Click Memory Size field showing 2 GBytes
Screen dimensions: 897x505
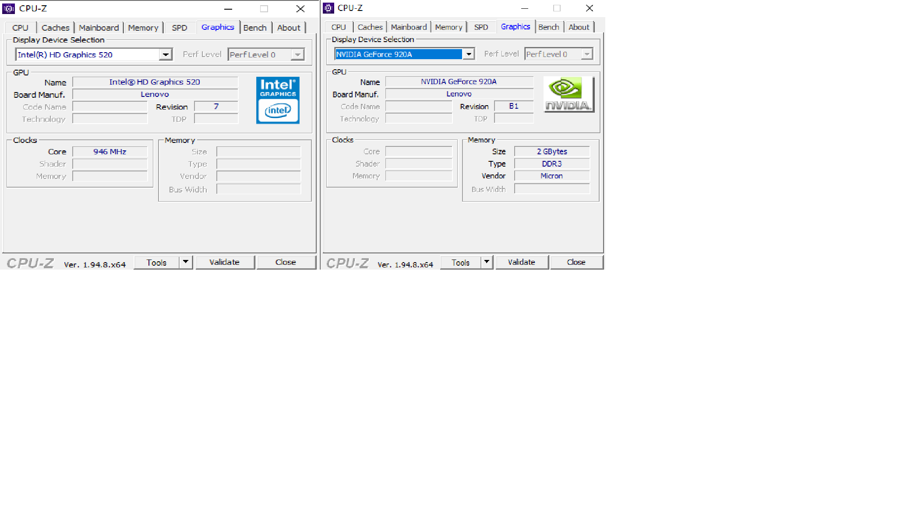[552, 151]
